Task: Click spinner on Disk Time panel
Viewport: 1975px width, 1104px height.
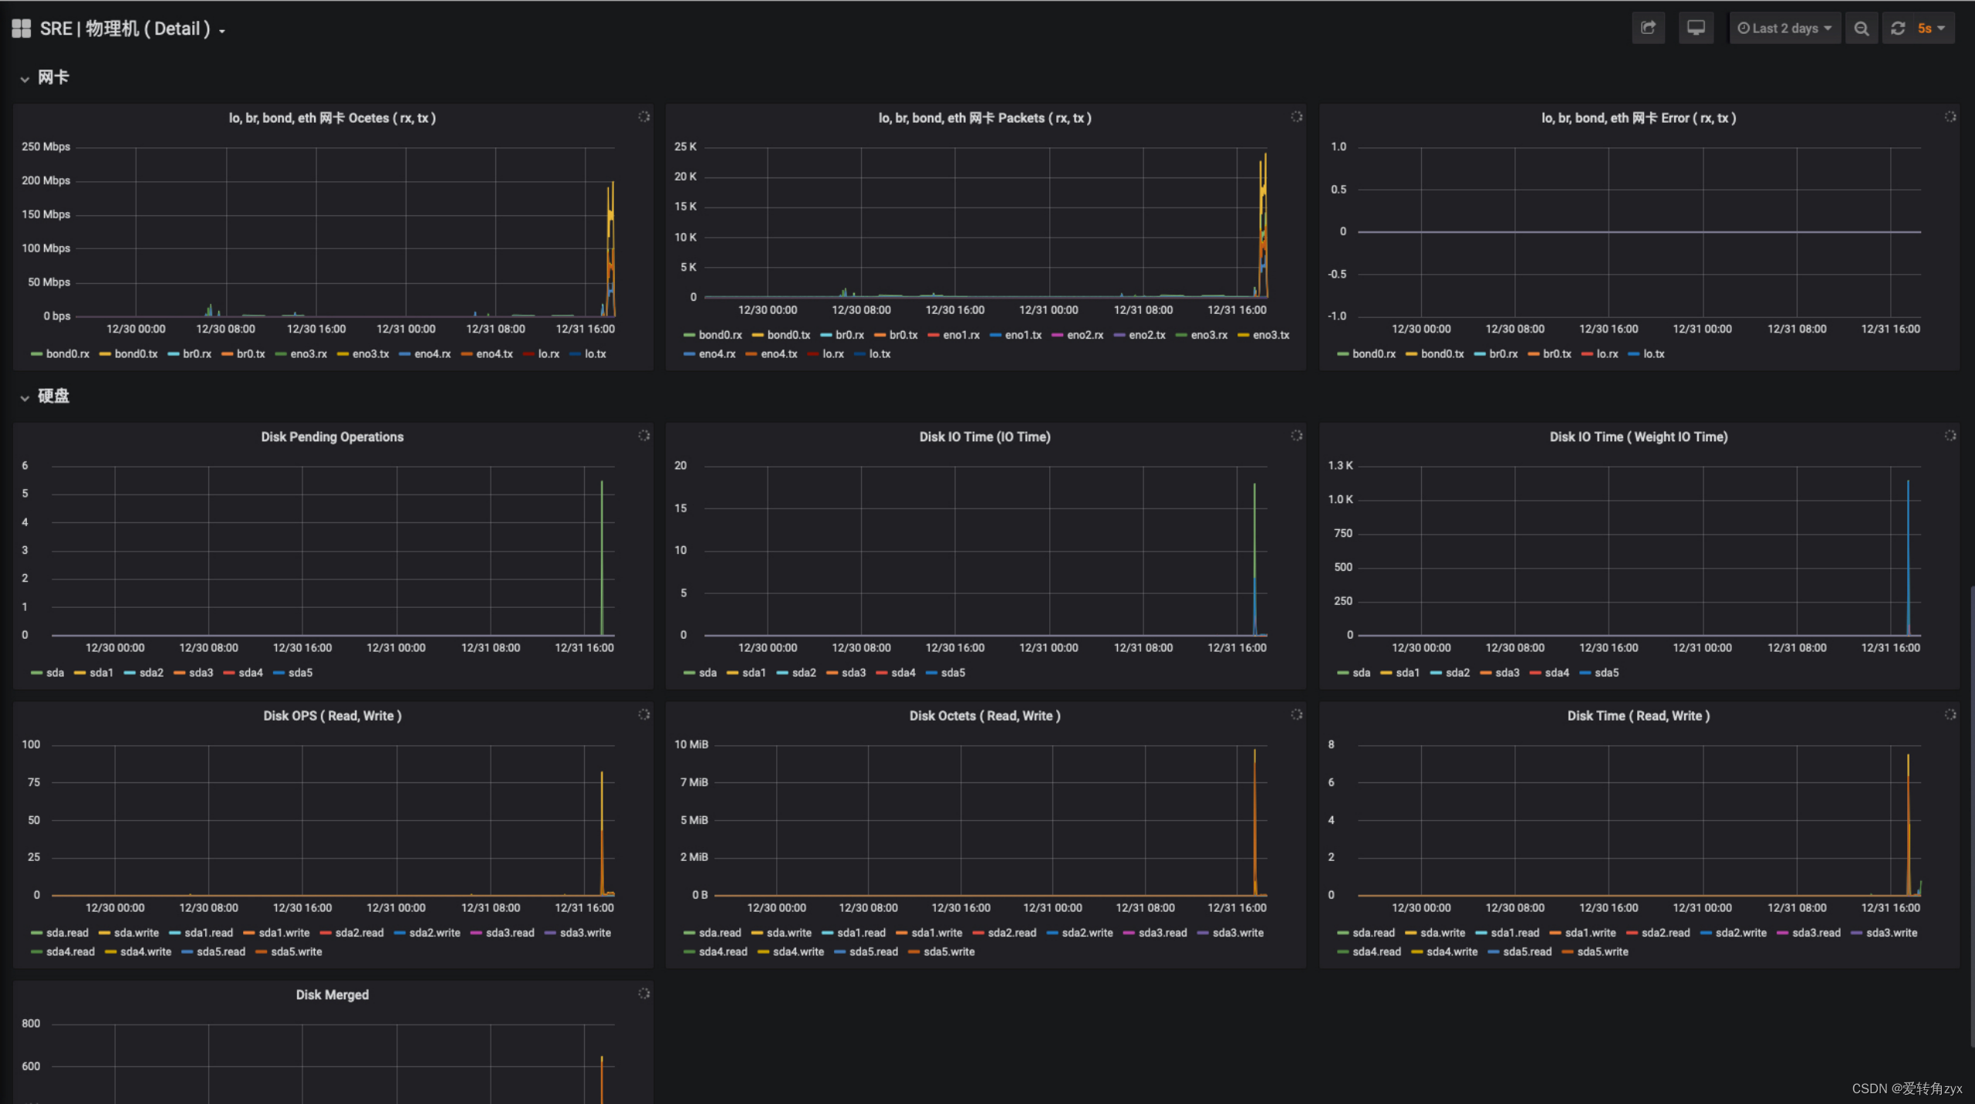Action: [1950, 714]
